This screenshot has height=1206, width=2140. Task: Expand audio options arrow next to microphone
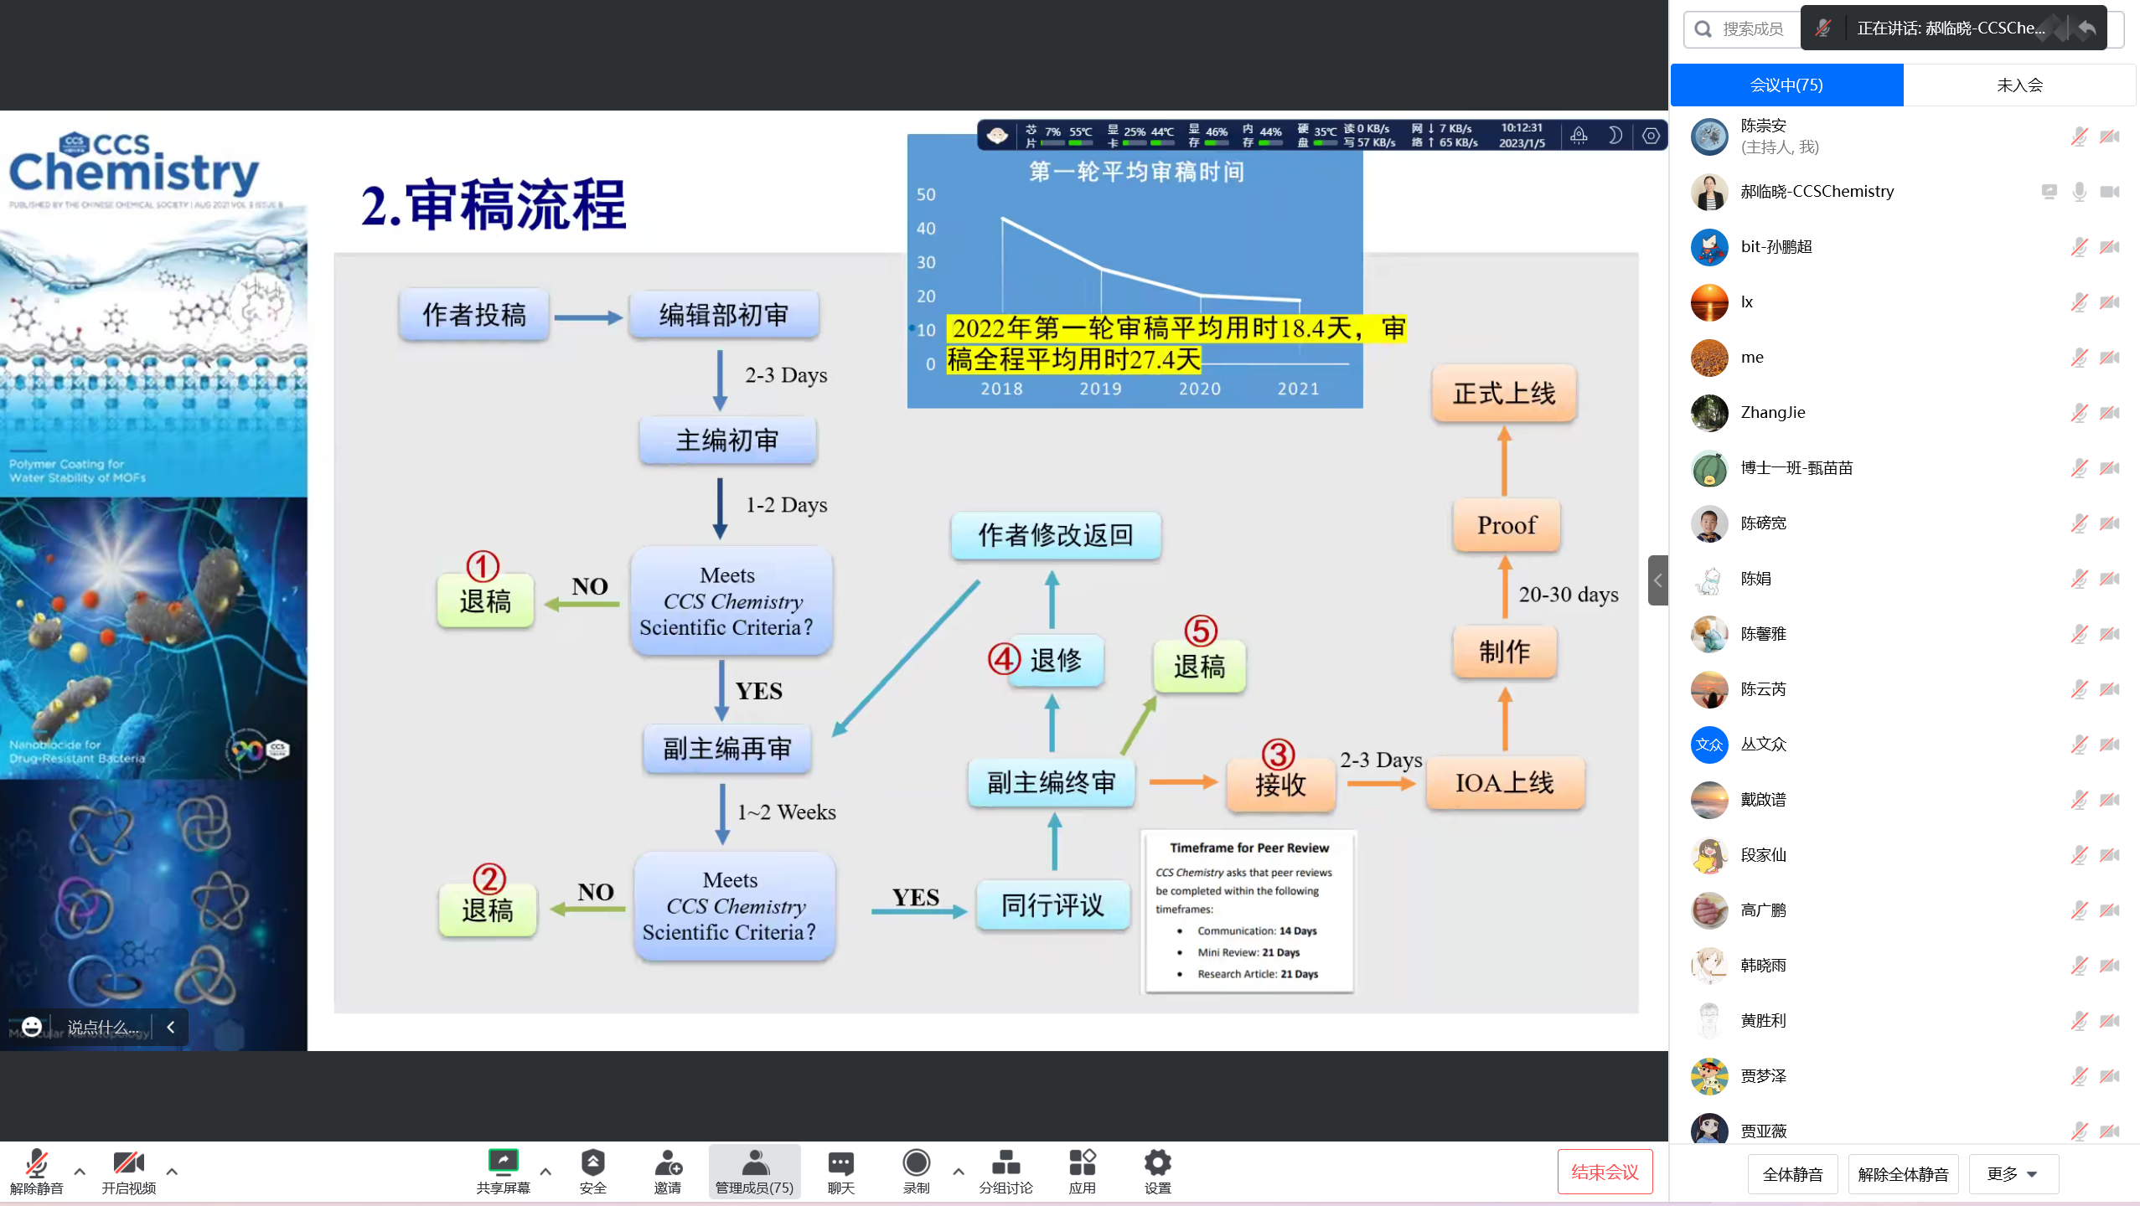[80, 1172]
